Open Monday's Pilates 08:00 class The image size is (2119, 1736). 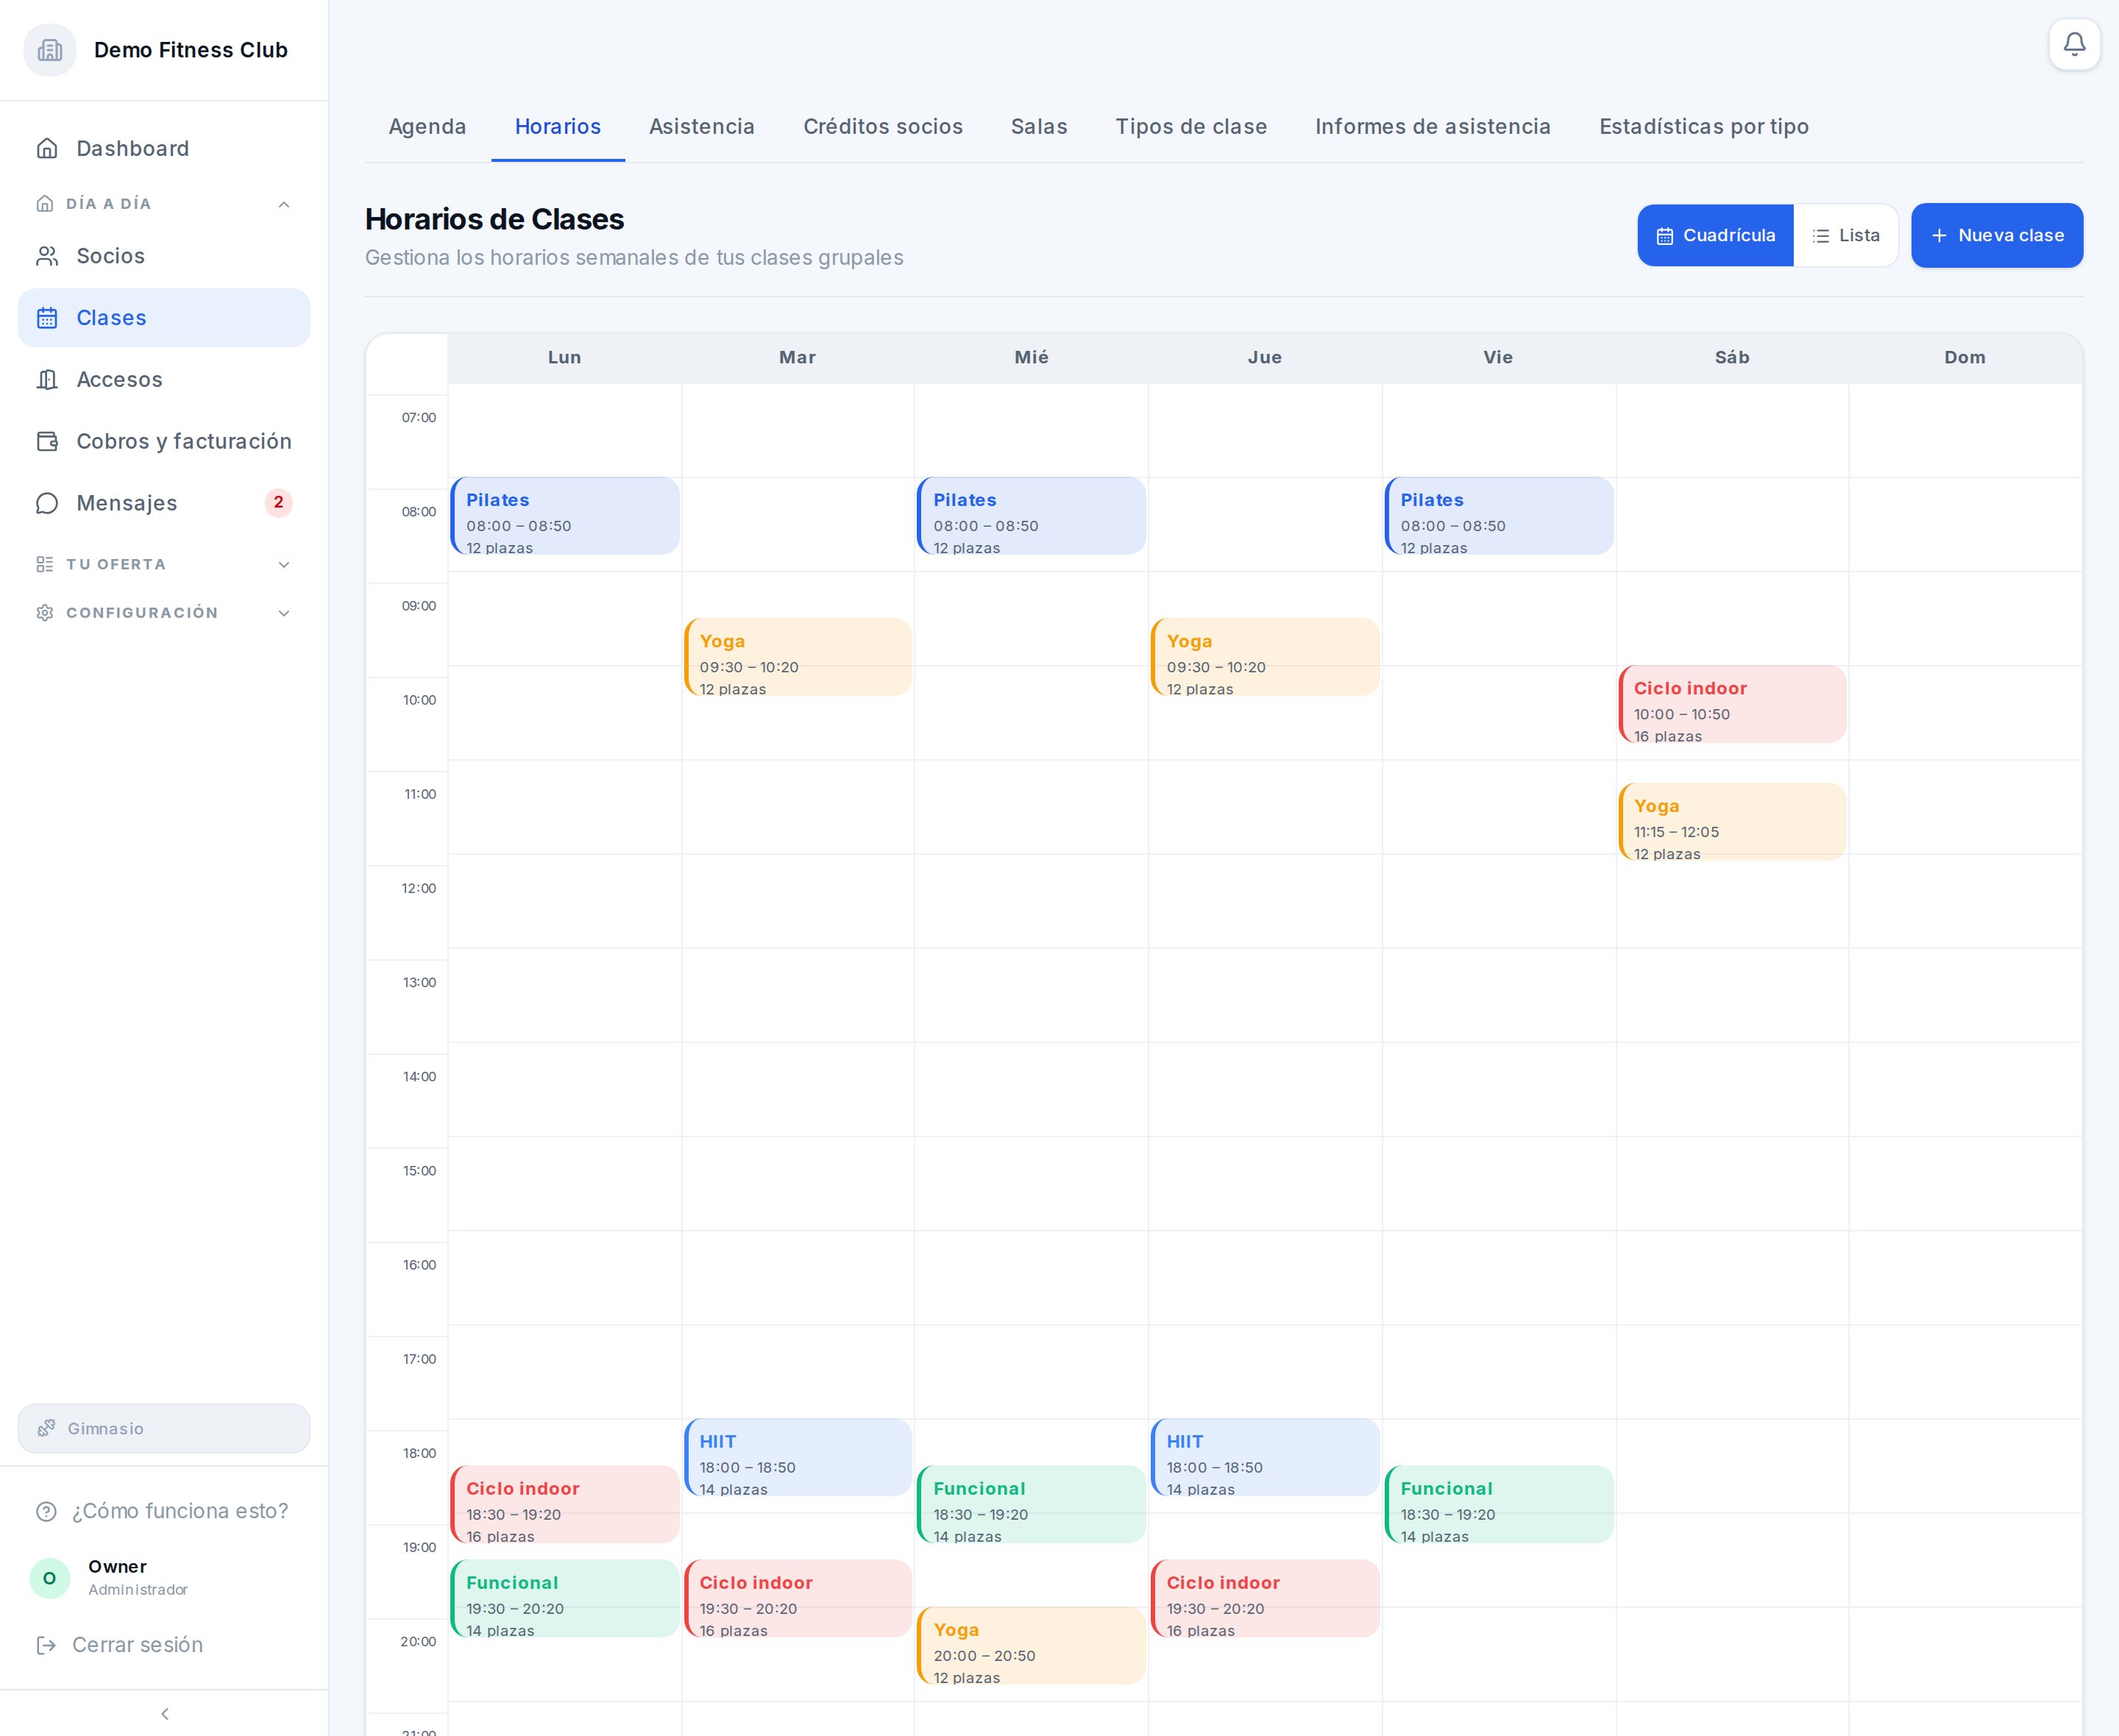565,516
